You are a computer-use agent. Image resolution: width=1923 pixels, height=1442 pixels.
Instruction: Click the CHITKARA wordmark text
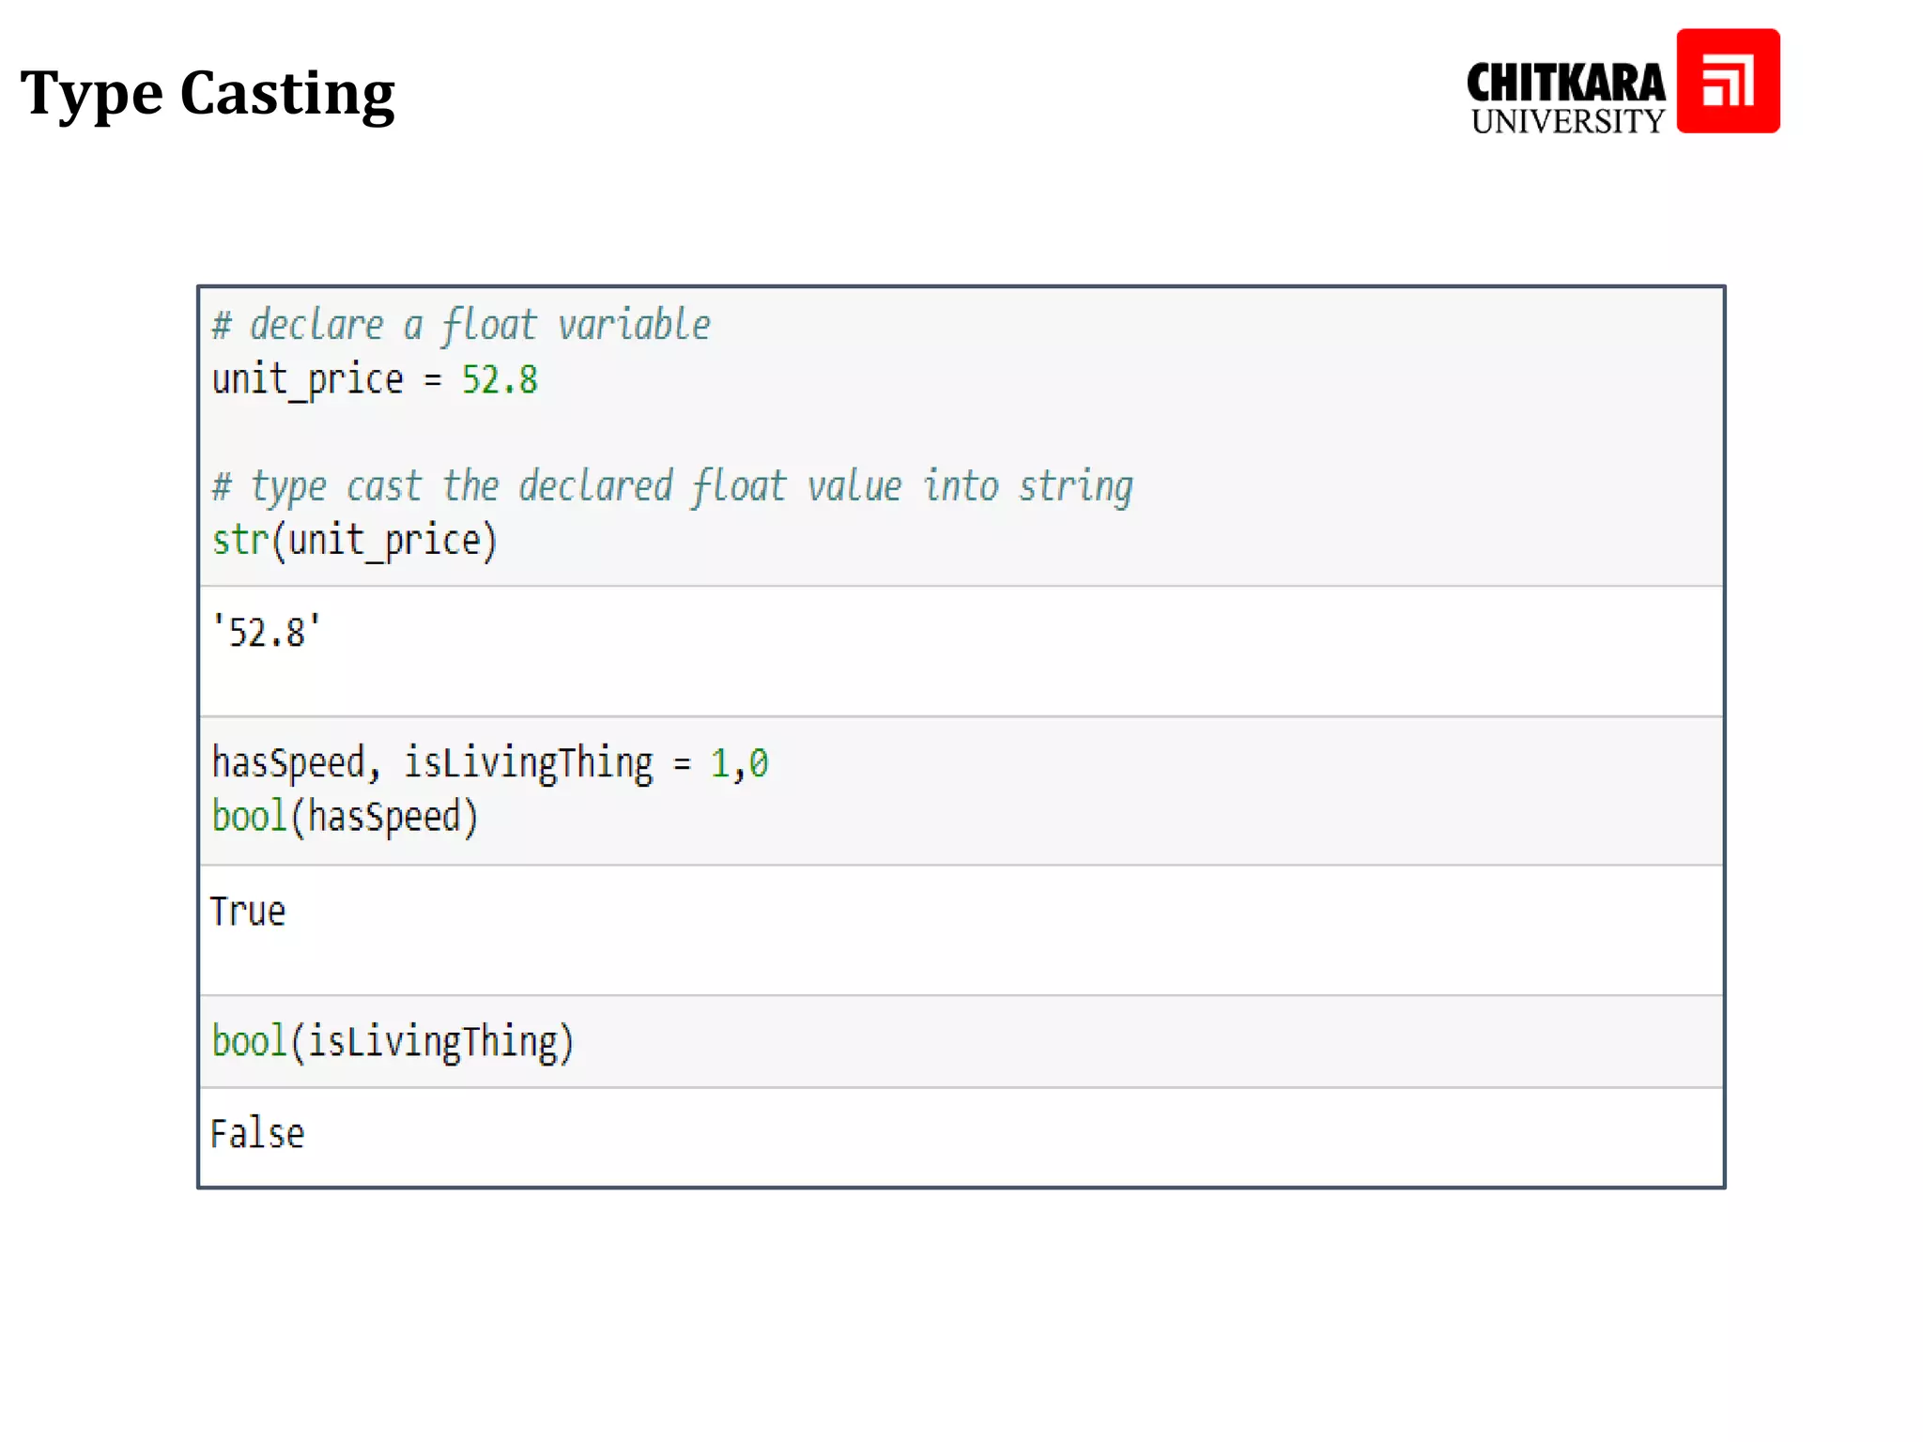(1565, 84)
